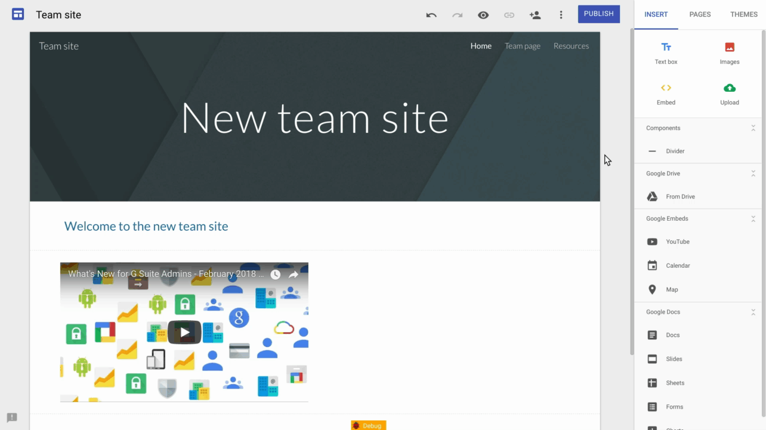Collapse the Google Drive section
Screen dimensions: 766x430
(x=753, y=173)
